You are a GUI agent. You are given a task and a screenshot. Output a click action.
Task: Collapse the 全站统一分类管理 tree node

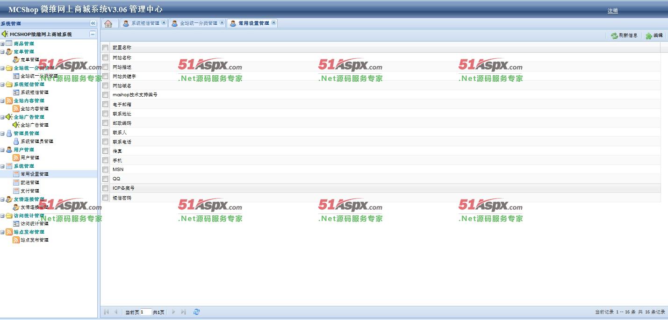pos(2,68)
